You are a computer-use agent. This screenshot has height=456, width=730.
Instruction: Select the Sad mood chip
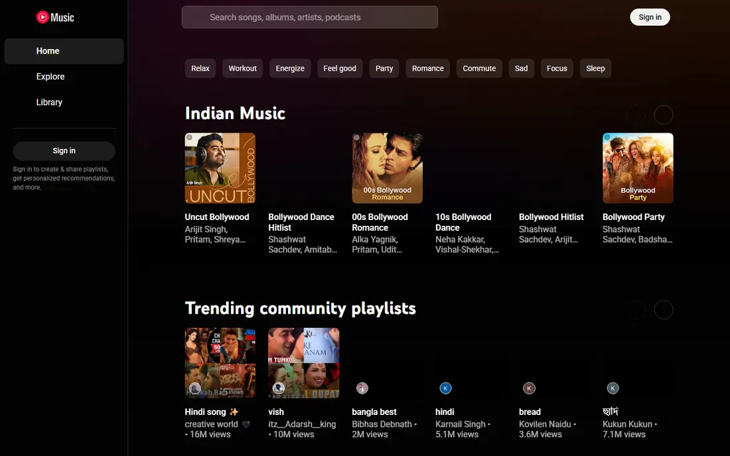tap(522, 68)
